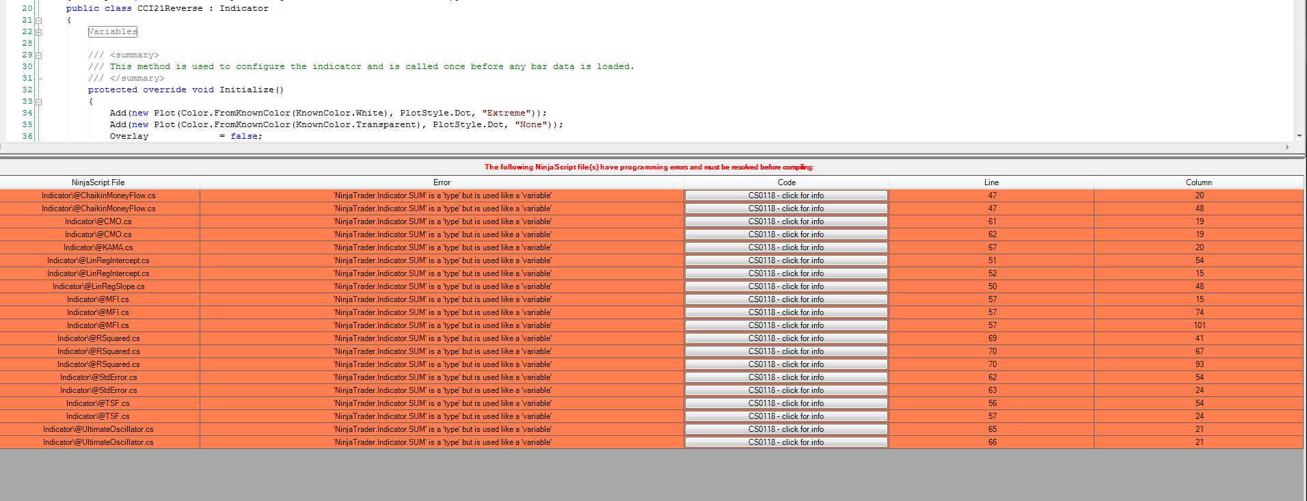Image resolution: width=1307 pixels, height=501 pixels.
Task: Open CS0118 info for RSquared line 69
Action: pyautogui.click(x=786, y=338)
